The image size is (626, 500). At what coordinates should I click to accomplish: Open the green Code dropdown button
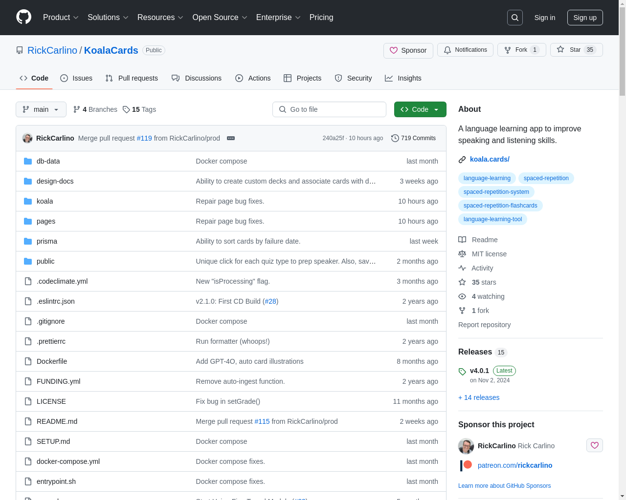420,109
